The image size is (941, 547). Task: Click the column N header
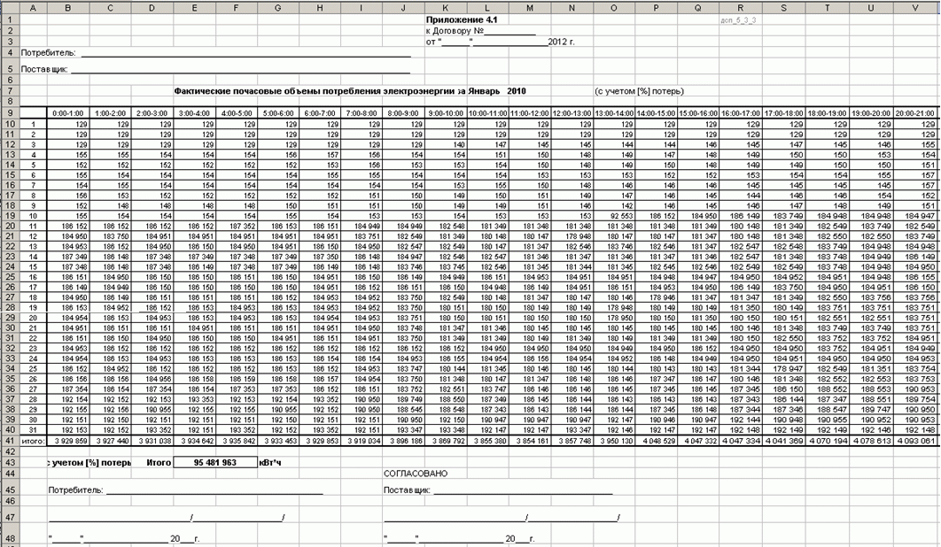(572, 7)
